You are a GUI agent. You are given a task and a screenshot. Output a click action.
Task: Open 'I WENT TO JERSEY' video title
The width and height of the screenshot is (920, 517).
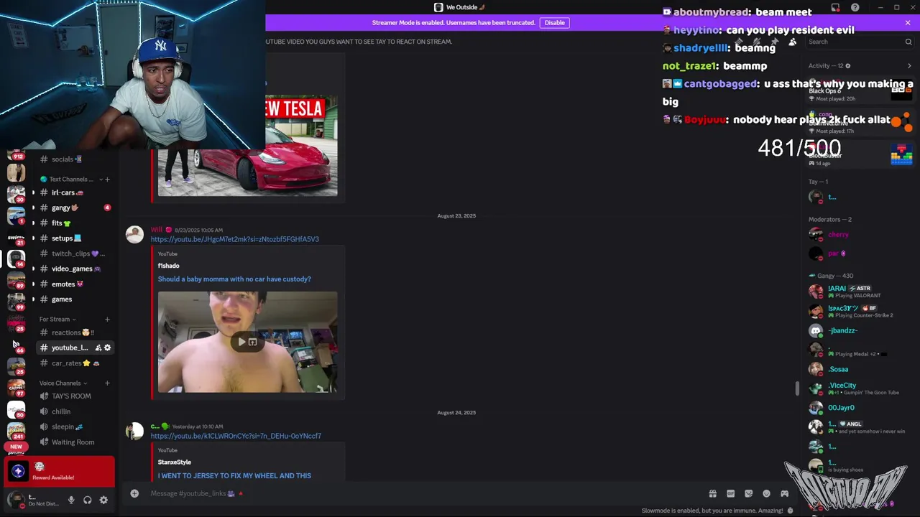click(234, 476)
